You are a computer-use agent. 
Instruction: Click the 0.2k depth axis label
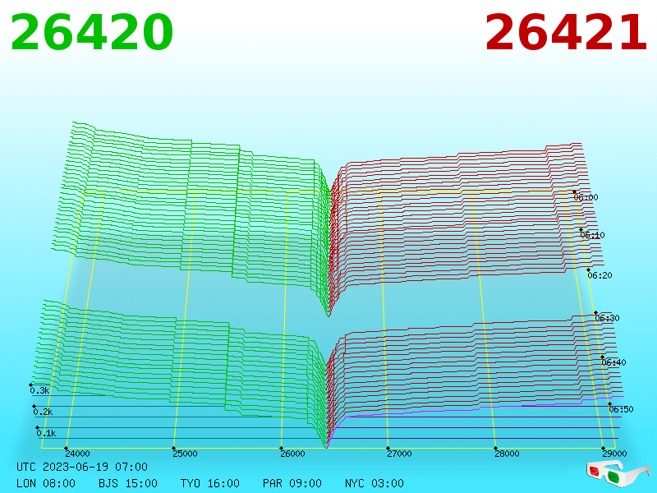pos(44,412)
